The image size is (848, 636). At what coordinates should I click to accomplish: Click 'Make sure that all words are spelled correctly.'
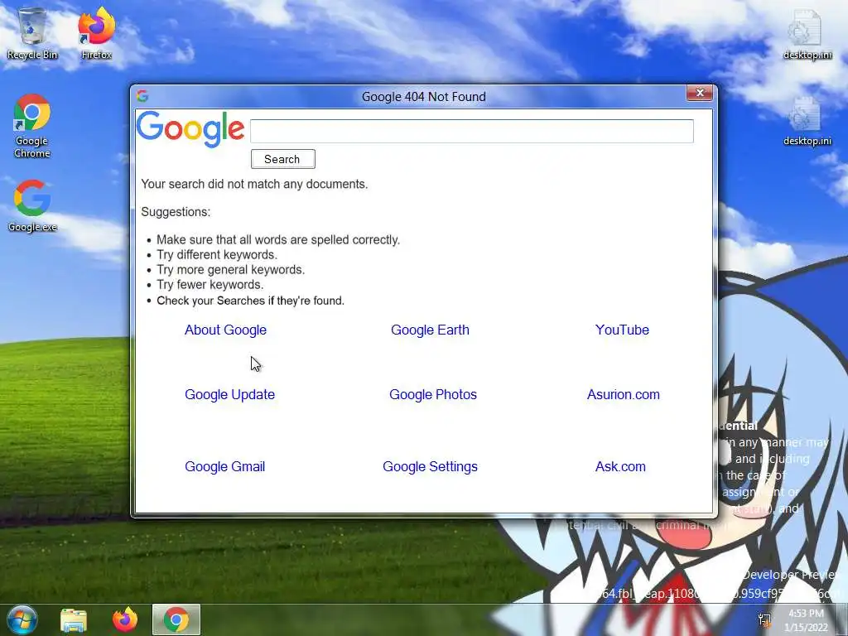coord(278,239)
